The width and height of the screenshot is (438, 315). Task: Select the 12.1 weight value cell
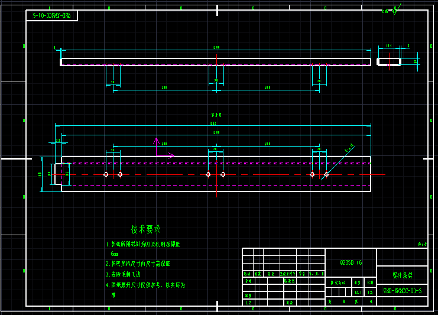click(358, 292)
